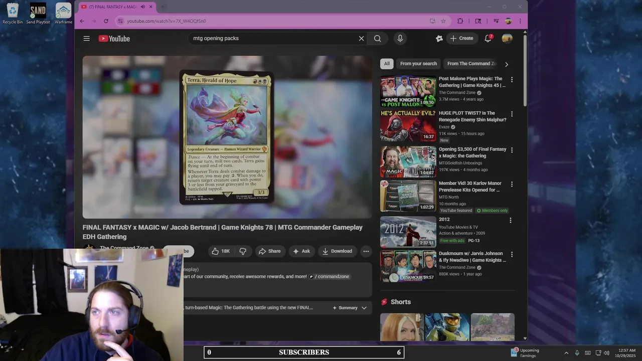This screenshot has width=642, height=361.
Task: Open the Upcoming Earnings taskbar widget
Action: point(525,353)
